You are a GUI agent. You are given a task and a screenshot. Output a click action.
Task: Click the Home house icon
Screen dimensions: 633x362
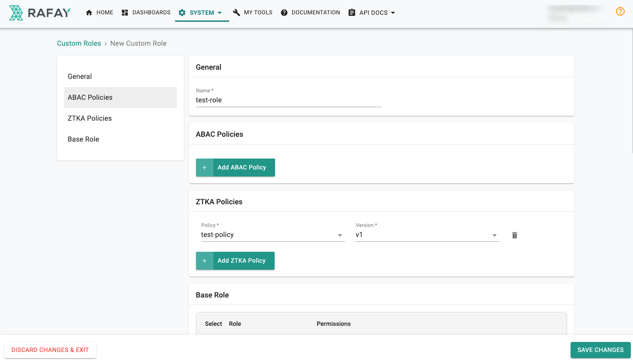(x=89, y=13)
